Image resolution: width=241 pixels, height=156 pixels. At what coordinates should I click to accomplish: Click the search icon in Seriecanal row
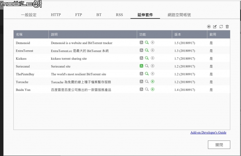coord(147,66)
